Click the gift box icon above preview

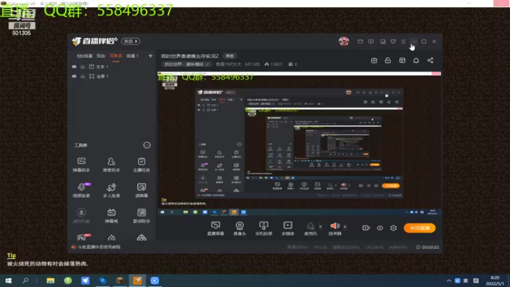374,61
